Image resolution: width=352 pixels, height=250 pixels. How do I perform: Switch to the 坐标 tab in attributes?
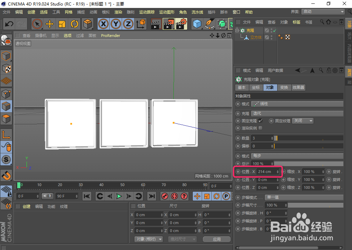coord(256,87)
